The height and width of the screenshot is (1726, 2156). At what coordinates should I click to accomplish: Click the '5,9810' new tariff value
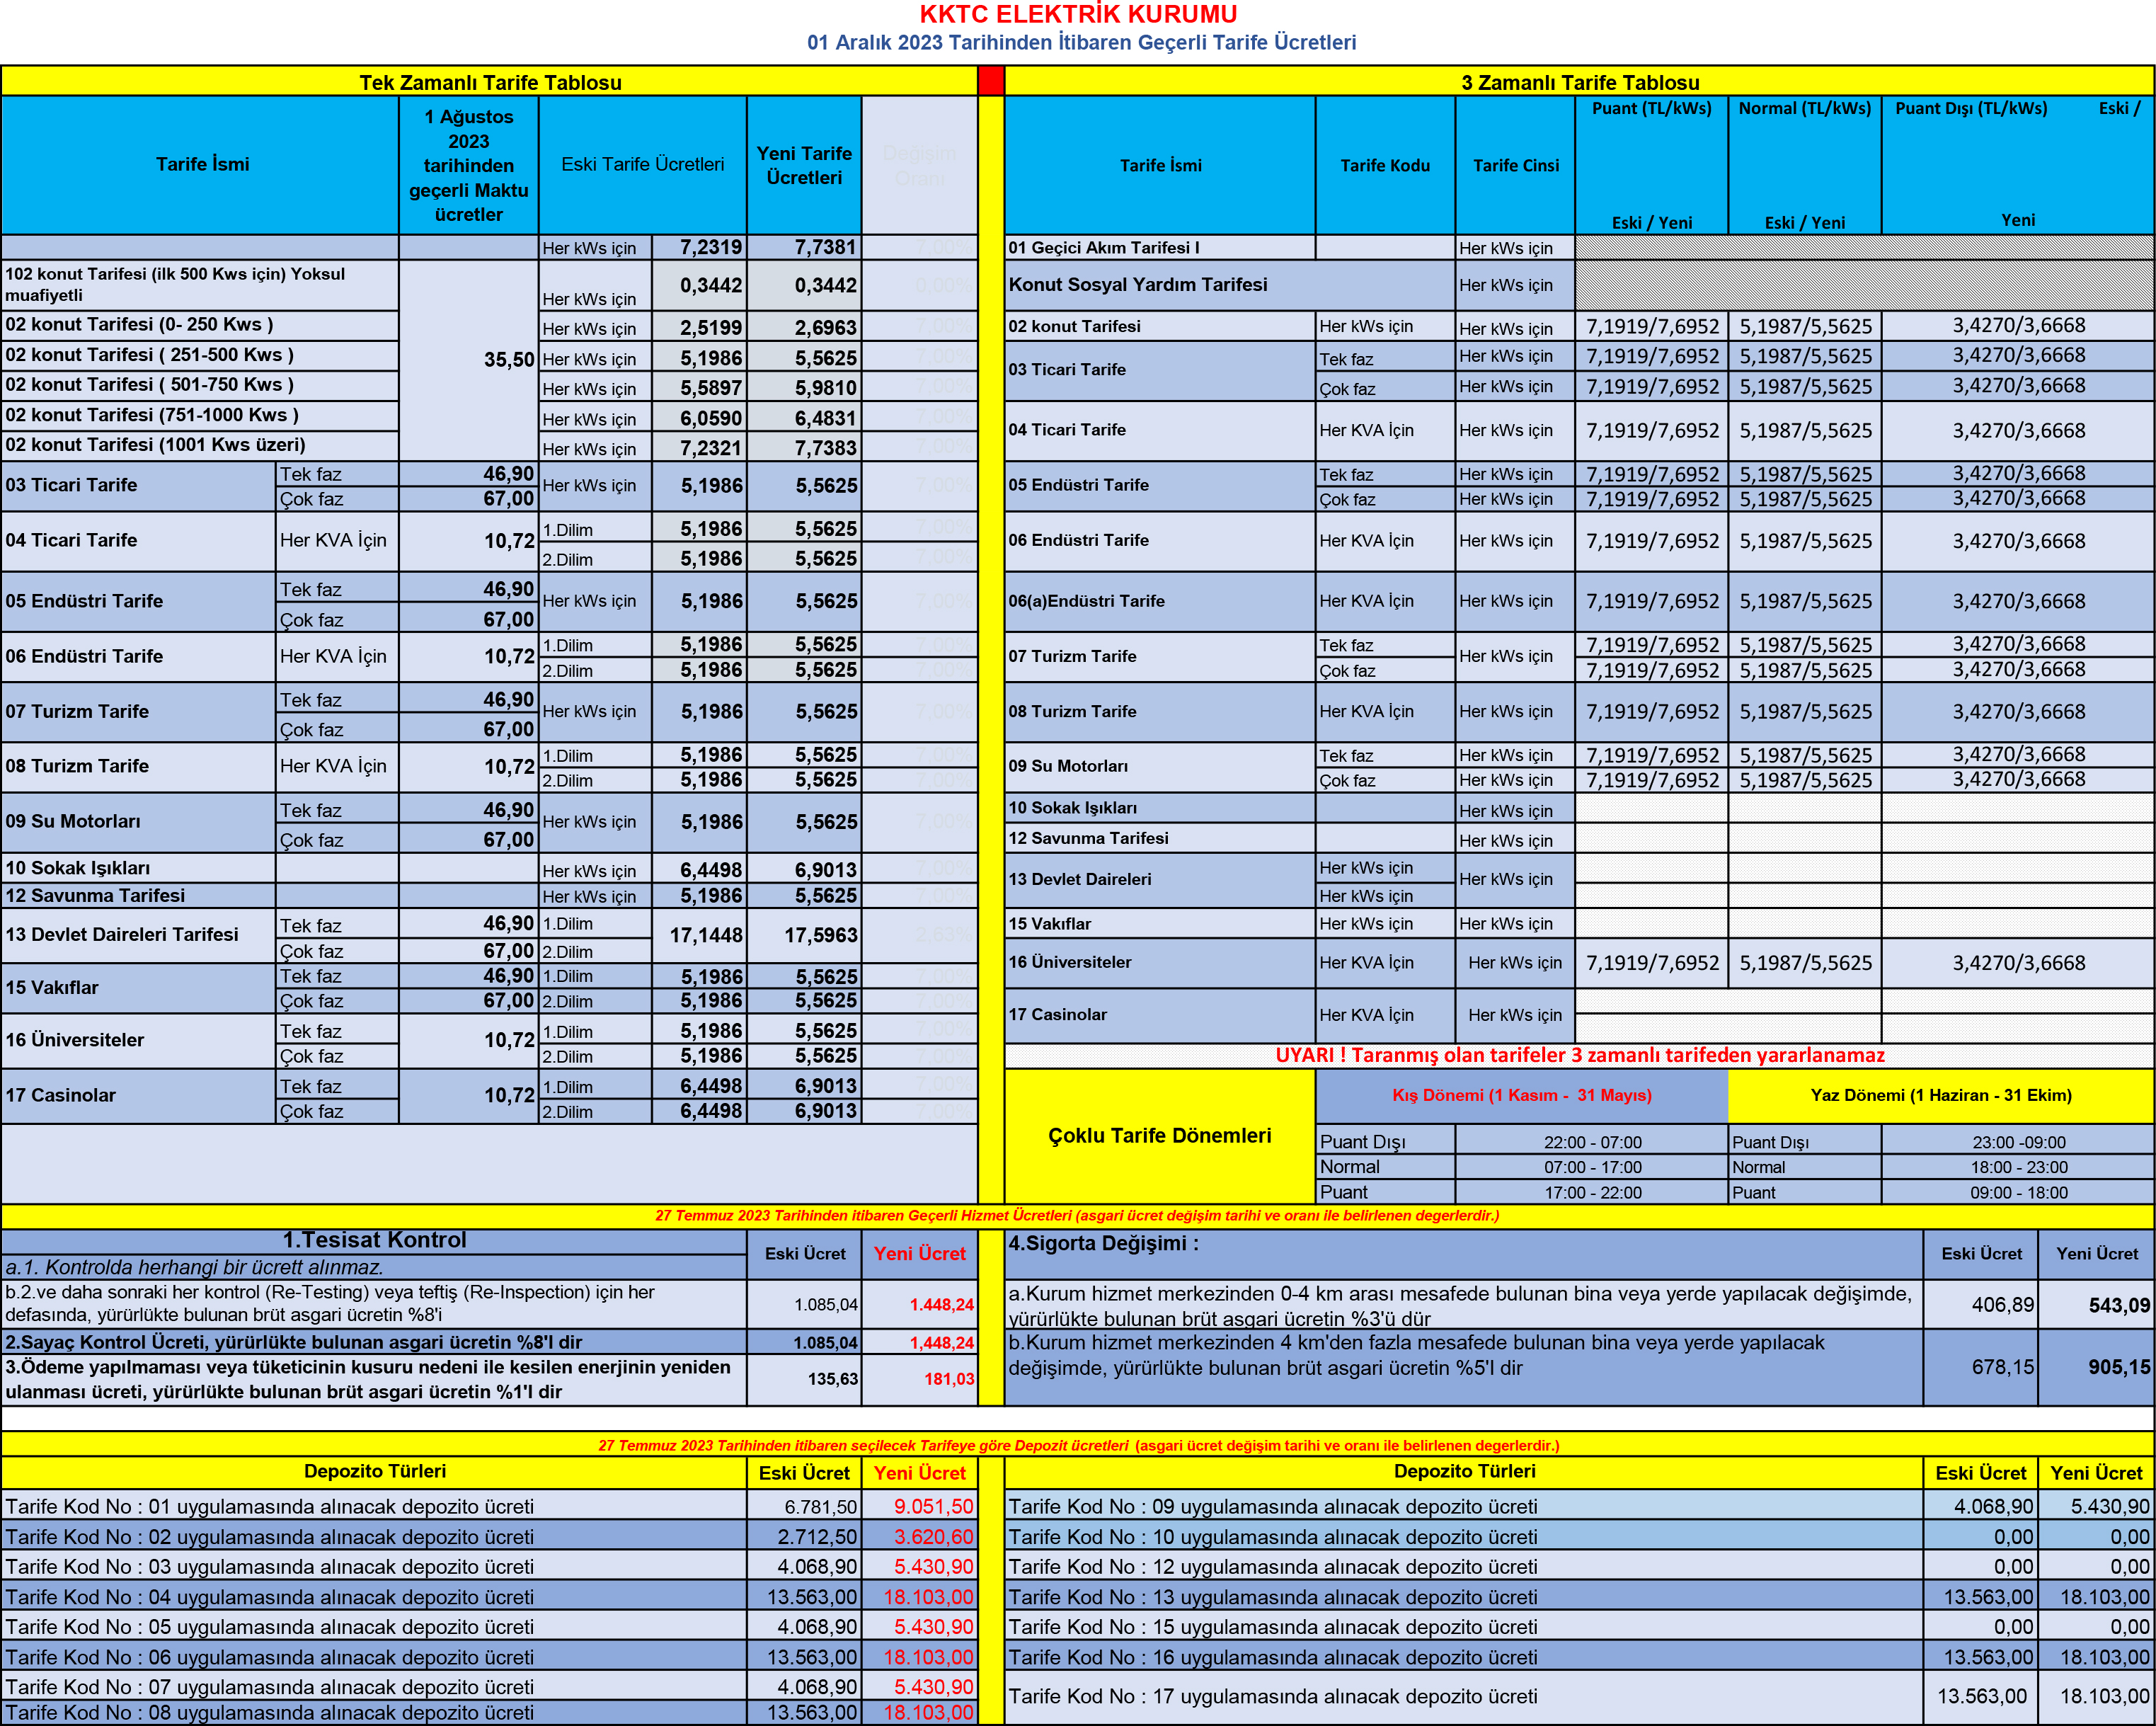coord(804,388)
